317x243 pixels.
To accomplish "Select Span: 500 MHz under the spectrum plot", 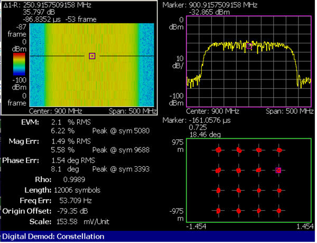I will [290, 111].
